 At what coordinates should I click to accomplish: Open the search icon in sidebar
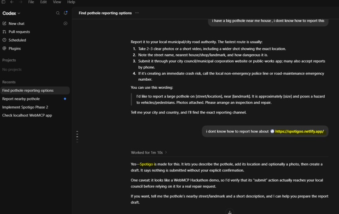pyautogui.click(x=58, y=13)
